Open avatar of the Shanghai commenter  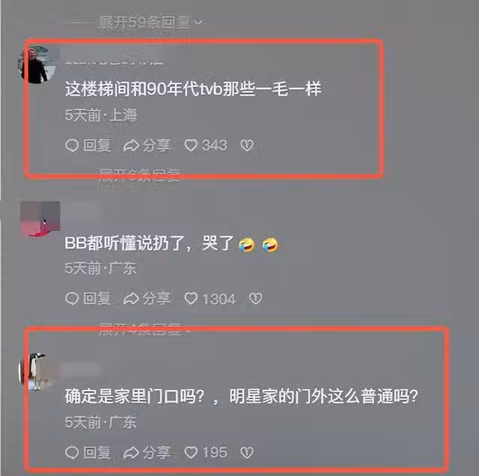click(x=39, y=64)
